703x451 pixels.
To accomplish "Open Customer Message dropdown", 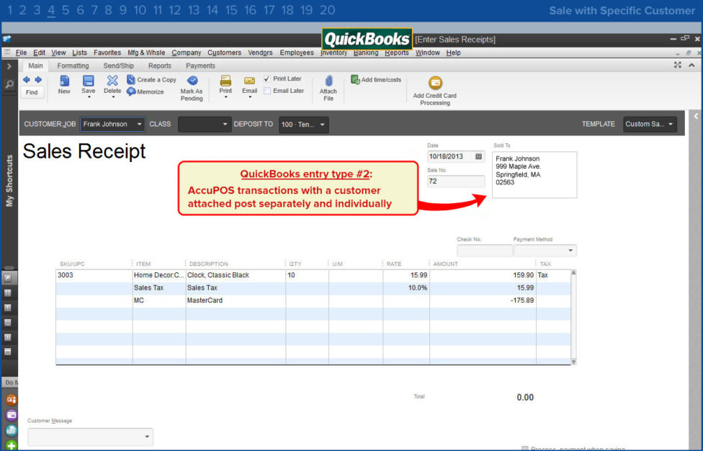I will pos(90,437).
